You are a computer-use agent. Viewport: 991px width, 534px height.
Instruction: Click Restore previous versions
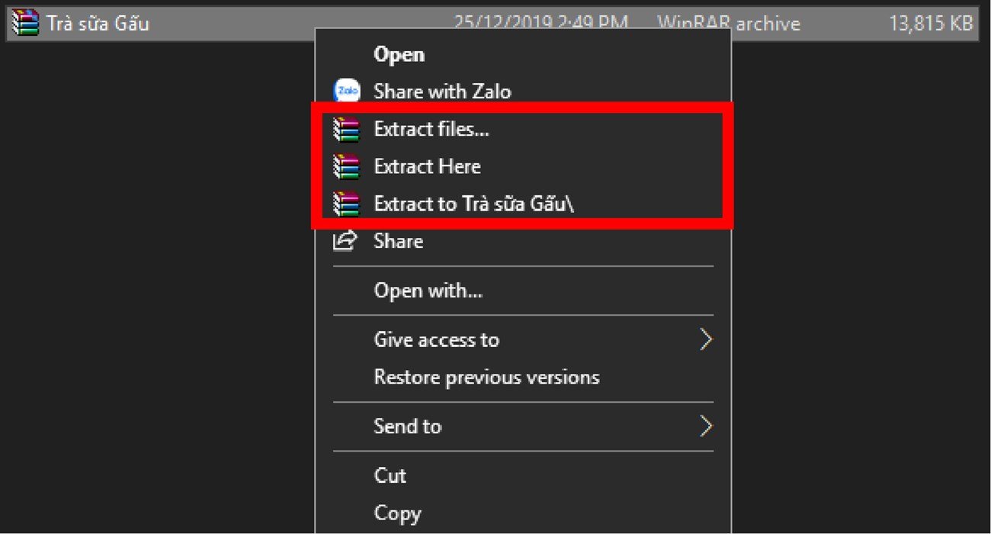point(486,377)
